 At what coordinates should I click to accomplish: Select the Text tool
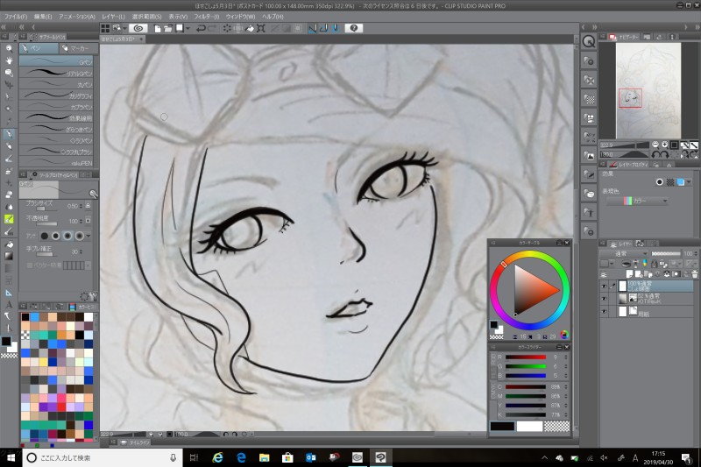pos(9,305)
